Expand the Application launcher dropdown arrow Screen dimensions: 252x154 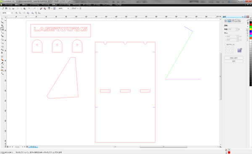pyautogui.click(x=52, y=8)
